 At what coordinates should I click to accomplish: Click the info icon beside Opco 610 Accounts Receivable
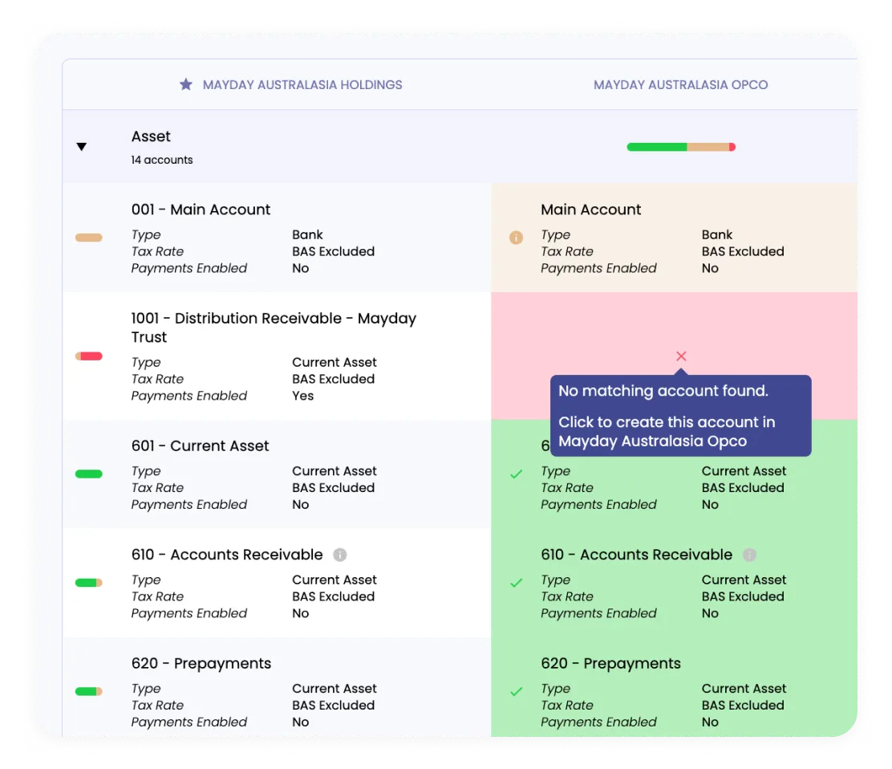point(749,555)
